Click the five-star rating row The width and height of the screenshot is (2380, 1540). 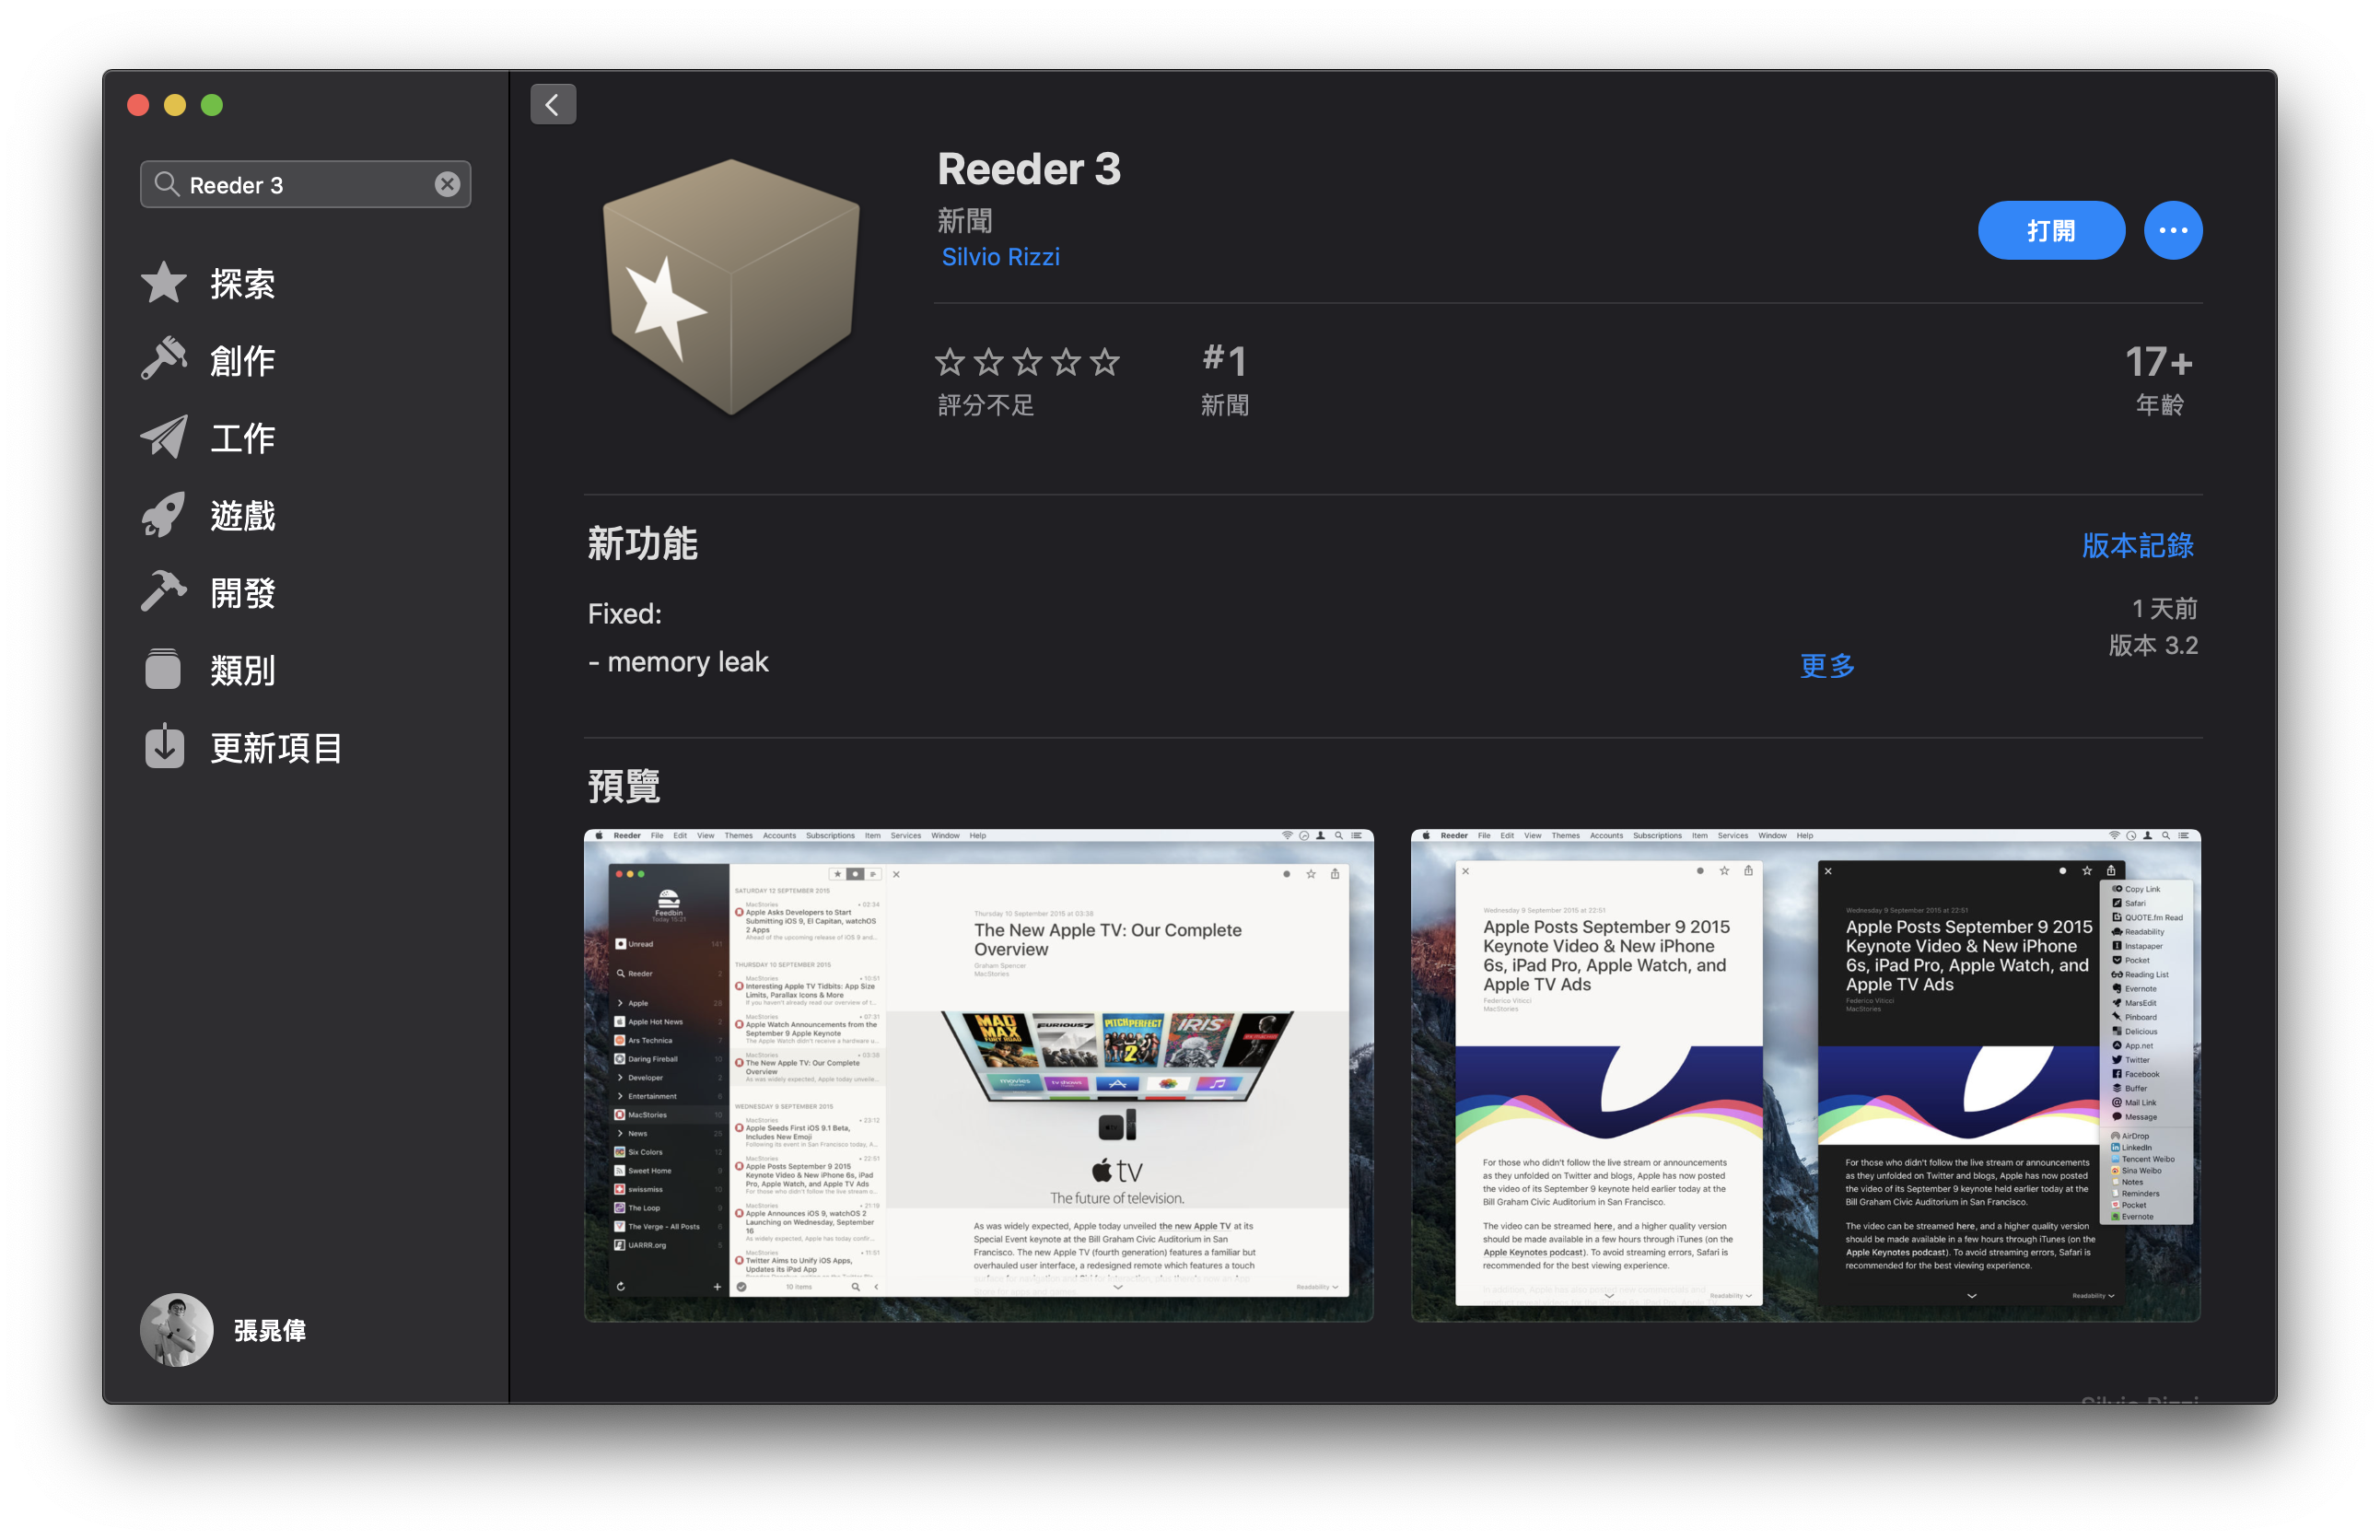click(1027, 362)
